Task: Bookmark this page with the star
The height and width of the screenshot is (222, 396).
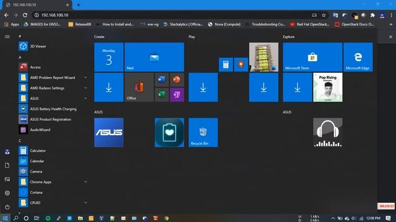Action: tap(324, 15)
